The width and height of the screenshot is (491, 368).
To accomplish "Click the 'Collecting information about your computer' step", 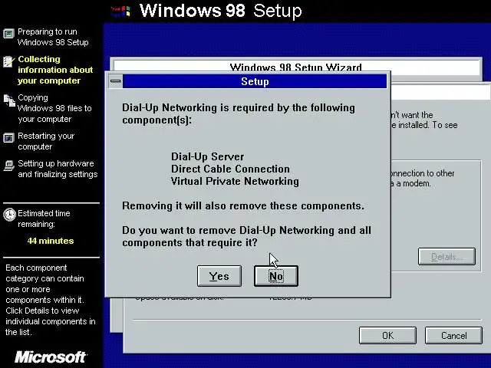I will 55,70.
